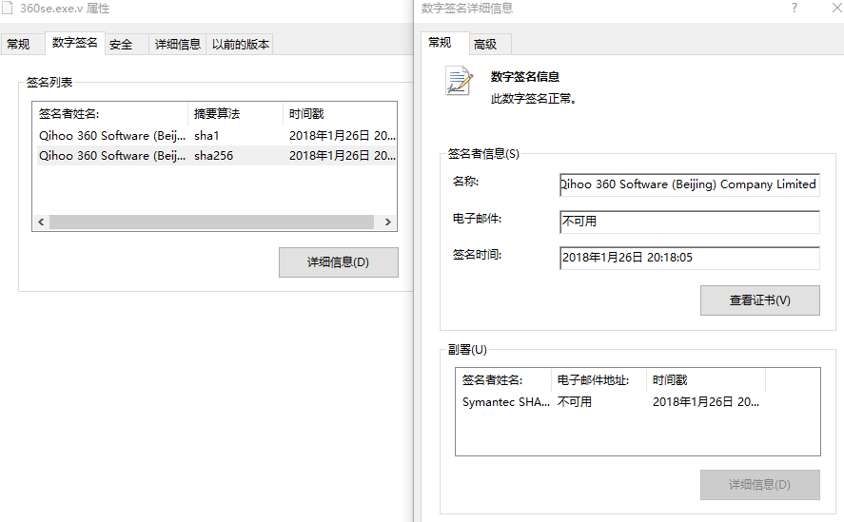844x522 pixels.
Task: Open the 详细信息 tab in properties
Action: (178, 44)
